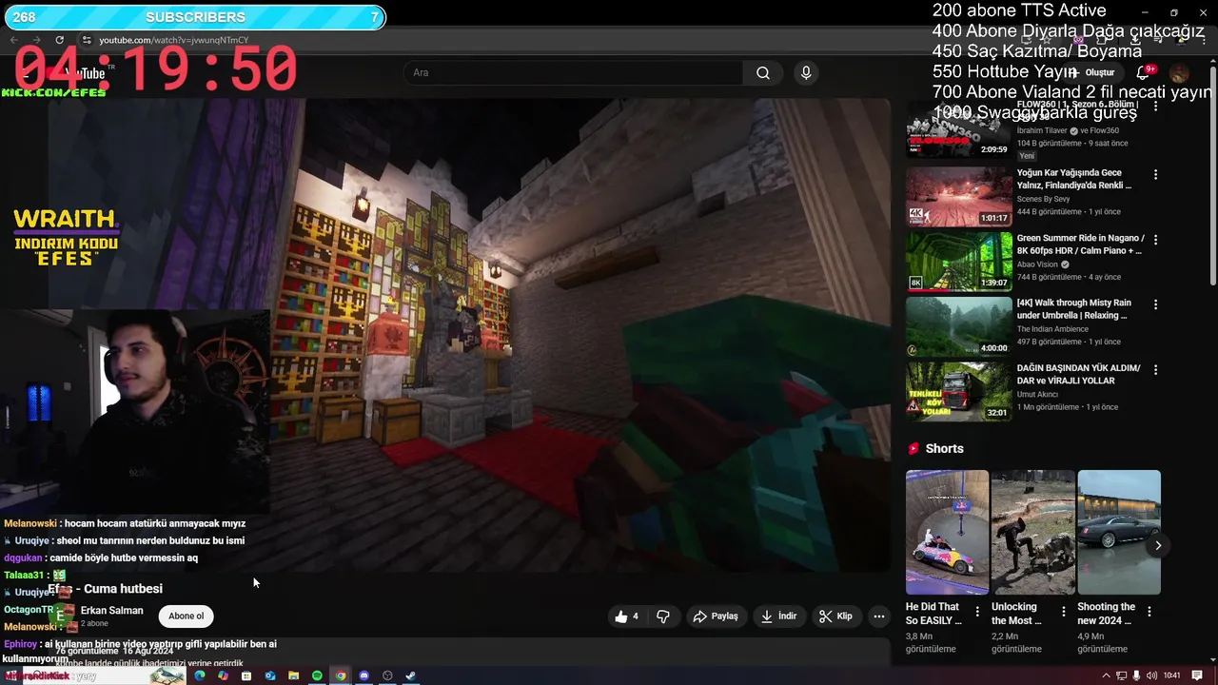Screen dimensions: 1218x685
Task: Open File Explorer from taskbar
Action: click(294, 675)
